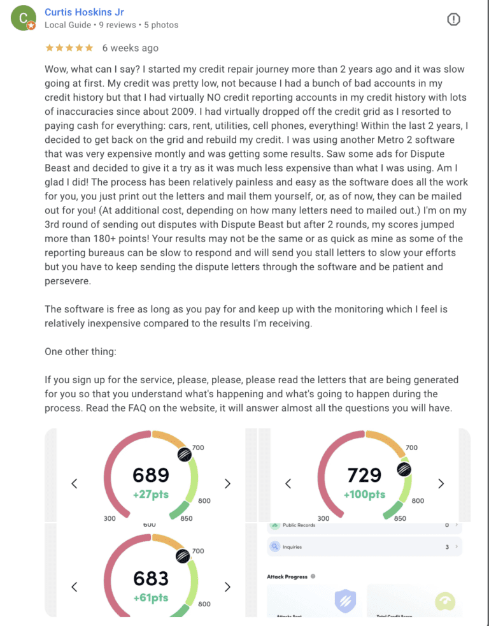Click the 6 weeks ago timestamp
Viewport: 489px width, 626px height.
130,47
